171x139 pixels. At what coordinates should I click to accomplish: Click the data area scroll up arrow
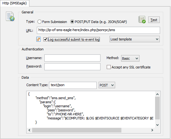point(157,94)
